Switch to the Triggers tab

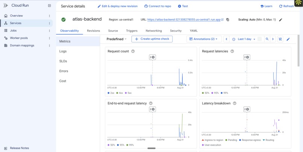(132, 31)
